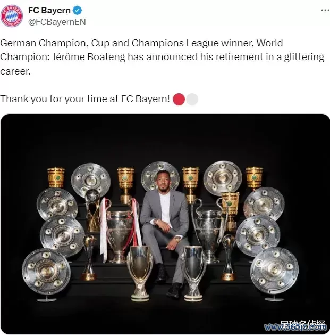Click the Chinese text watermark

(302, 324)
